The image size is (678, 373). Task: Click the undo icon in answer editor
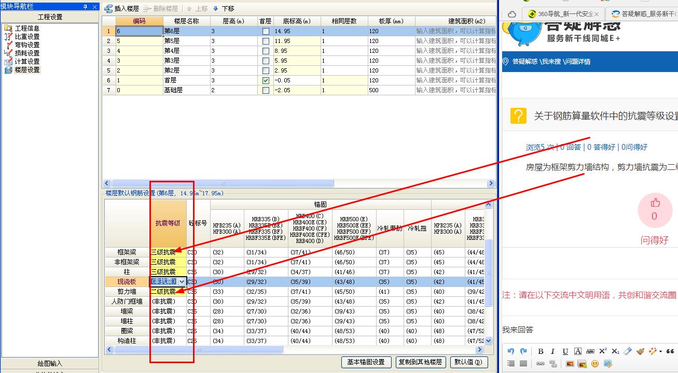click(x=511, y=351)
